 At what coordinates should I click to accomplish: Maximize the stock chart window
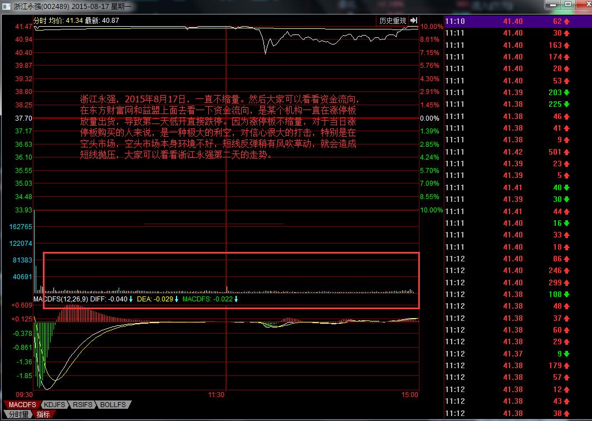(x=567, y=4)
